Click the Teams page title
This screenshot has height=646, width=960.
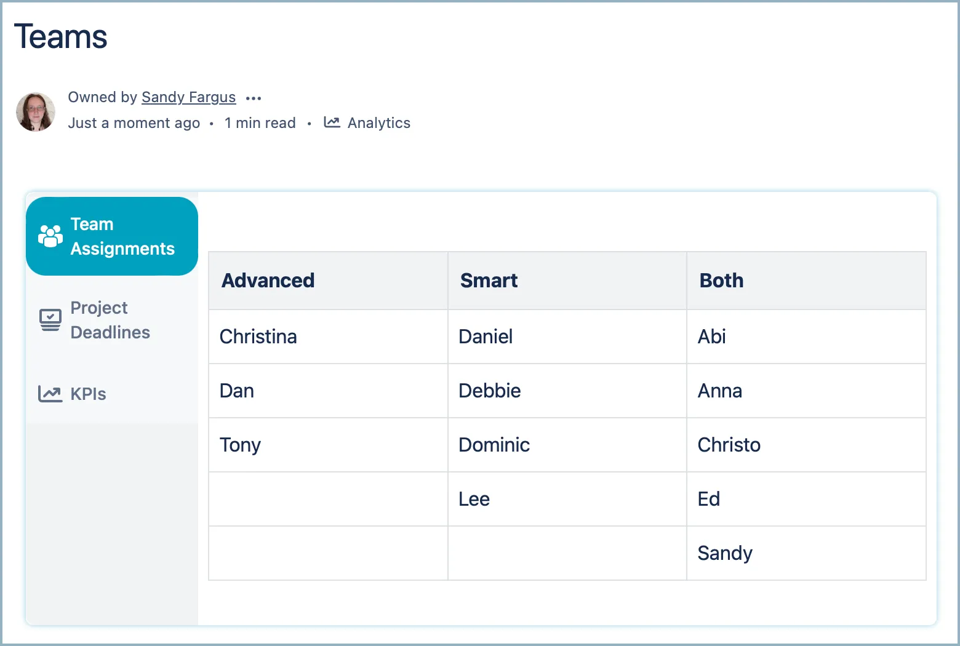pos(60,37)
